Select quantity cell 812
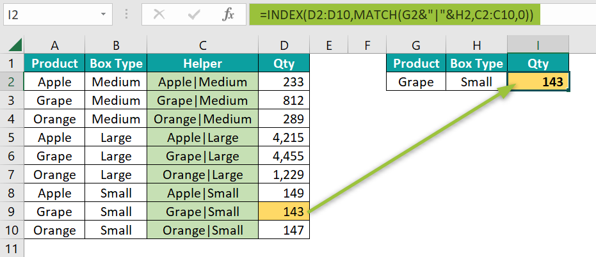 click(284, 100)
